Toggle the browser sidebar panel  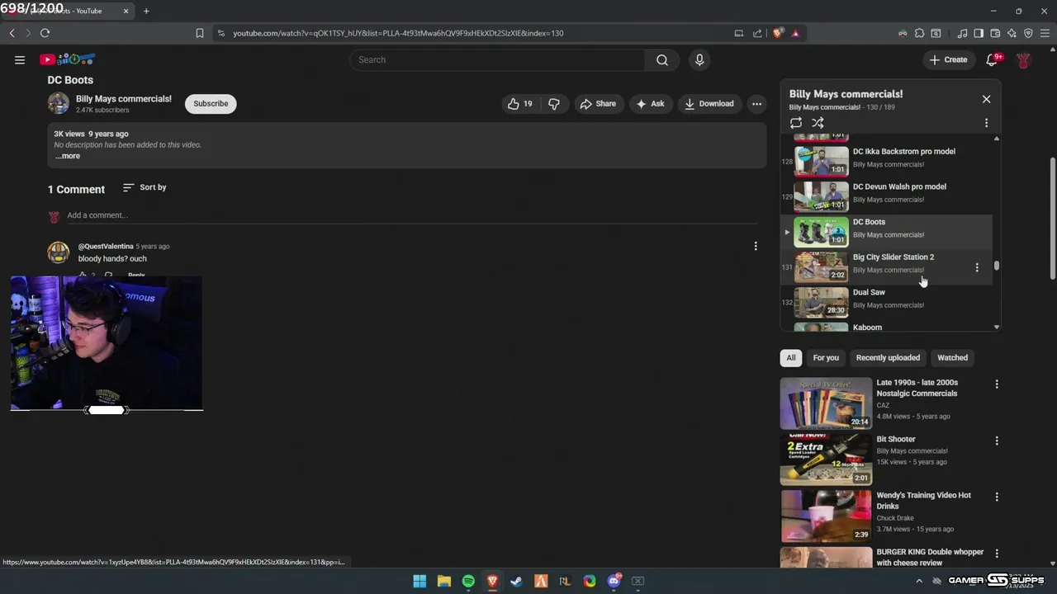pos(979,33)
